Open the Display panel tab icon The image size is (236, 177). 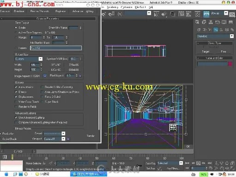click(x=224, y=22)
